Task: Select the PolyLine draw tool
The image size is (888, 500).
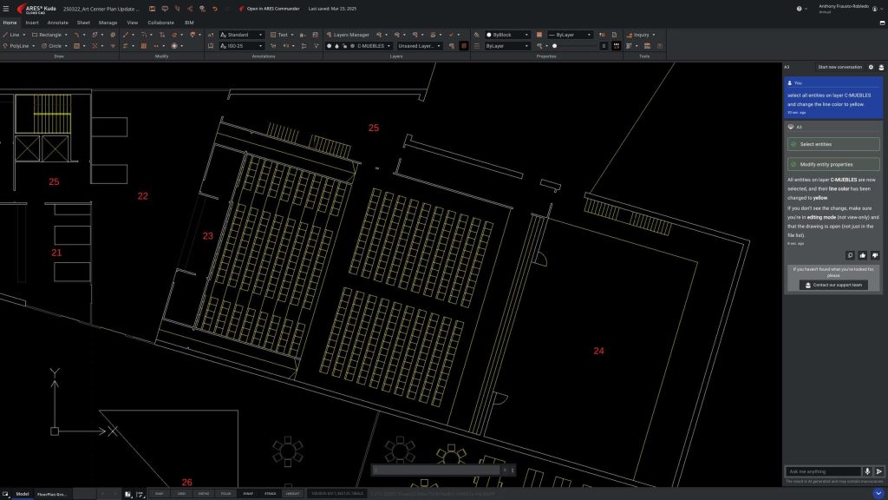Action: [x=16, y=46]
